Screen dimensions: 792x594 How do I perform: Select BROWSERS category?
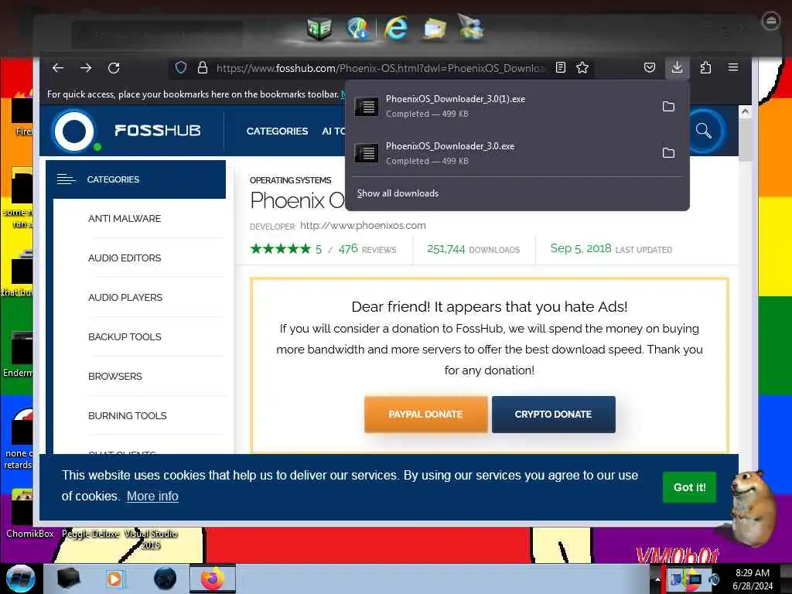click(x=115, y=377)
